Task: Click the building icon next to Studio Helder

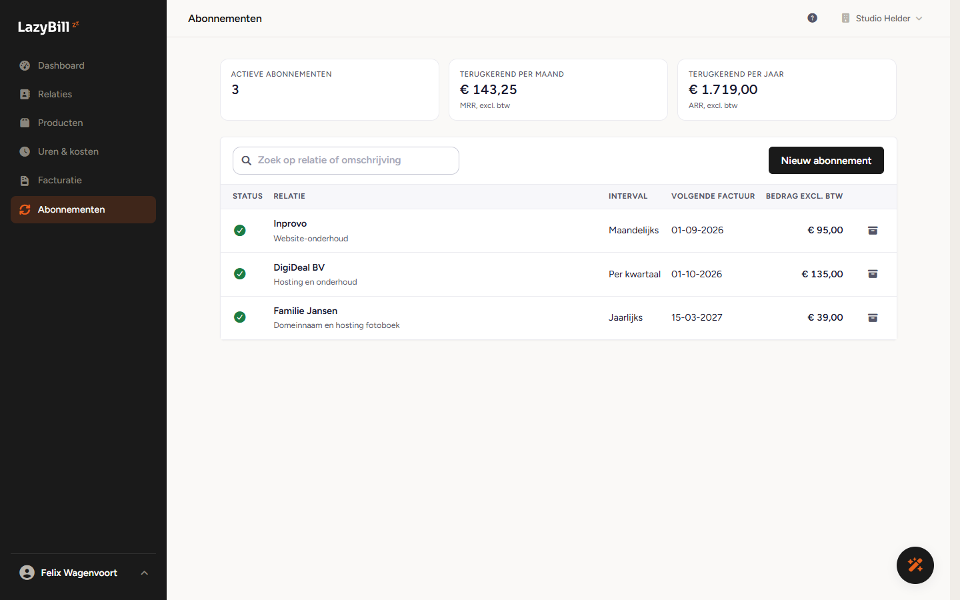Action: pos(845,18)
